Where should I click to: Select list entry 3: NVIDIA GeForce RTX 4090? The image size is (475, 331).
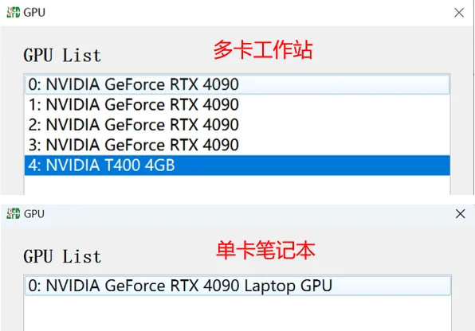tap(237, 145)
